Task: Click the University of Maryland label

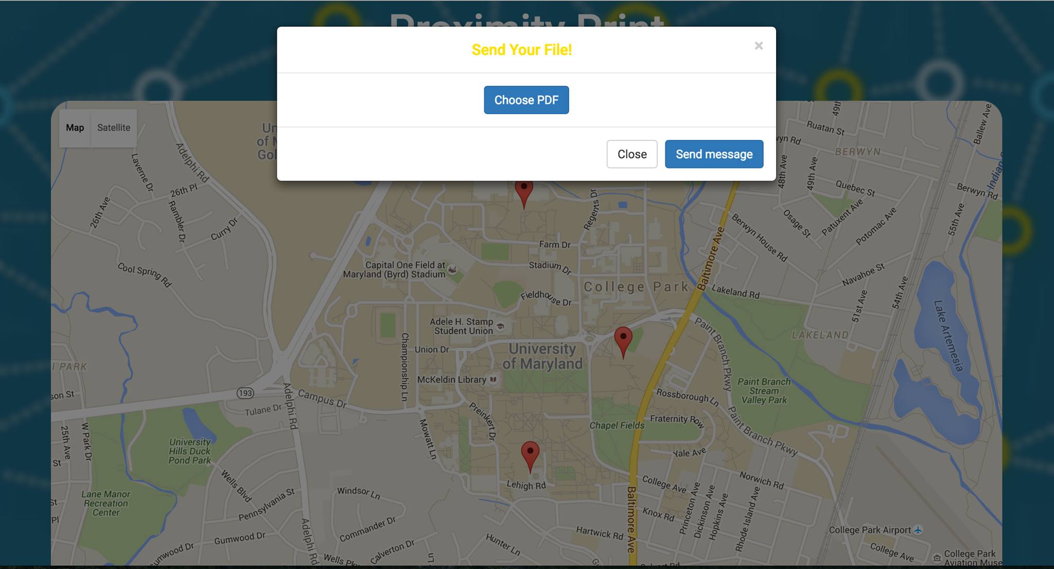Action: 542,356
